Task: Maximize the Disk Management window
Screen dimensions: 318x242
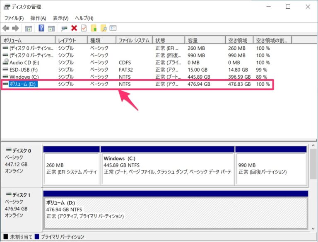Action: point(288,7)
